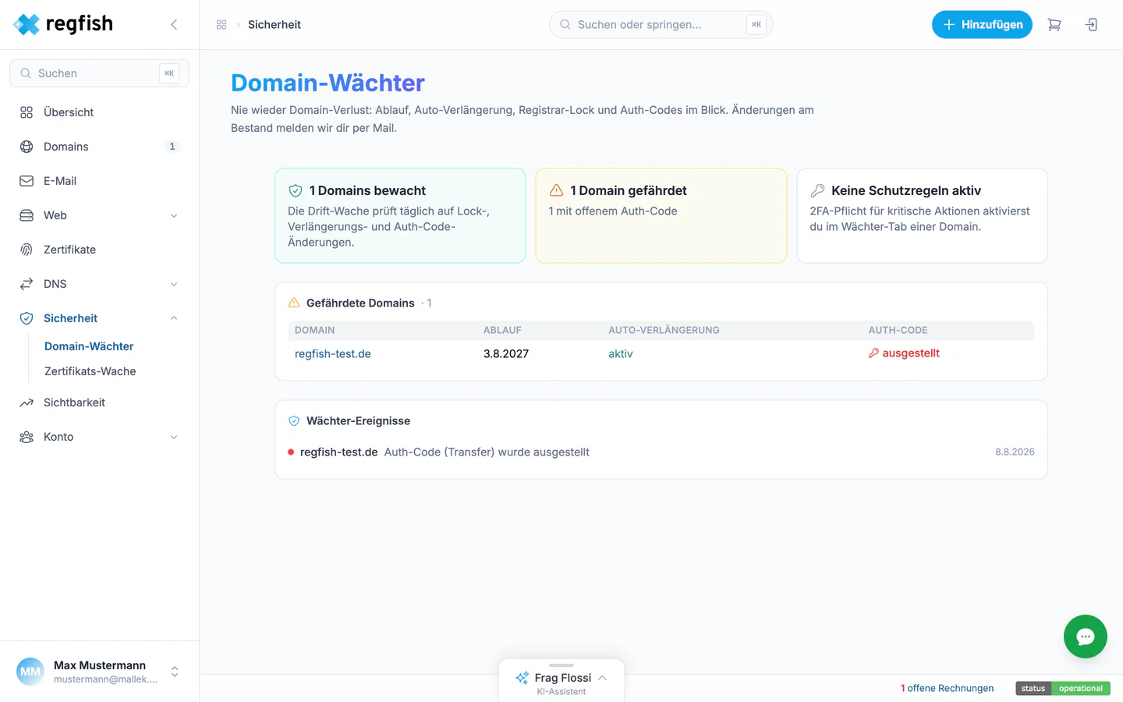This screenshot has height=702, width=1123.
Task: Open the regfish-test.de domain link
Action: click(333, 354)
